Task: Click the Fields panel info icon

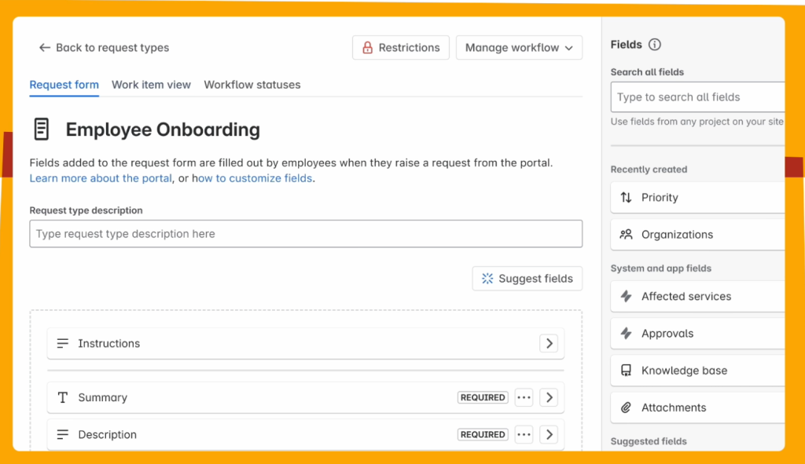Action: (x=656, y=44)
